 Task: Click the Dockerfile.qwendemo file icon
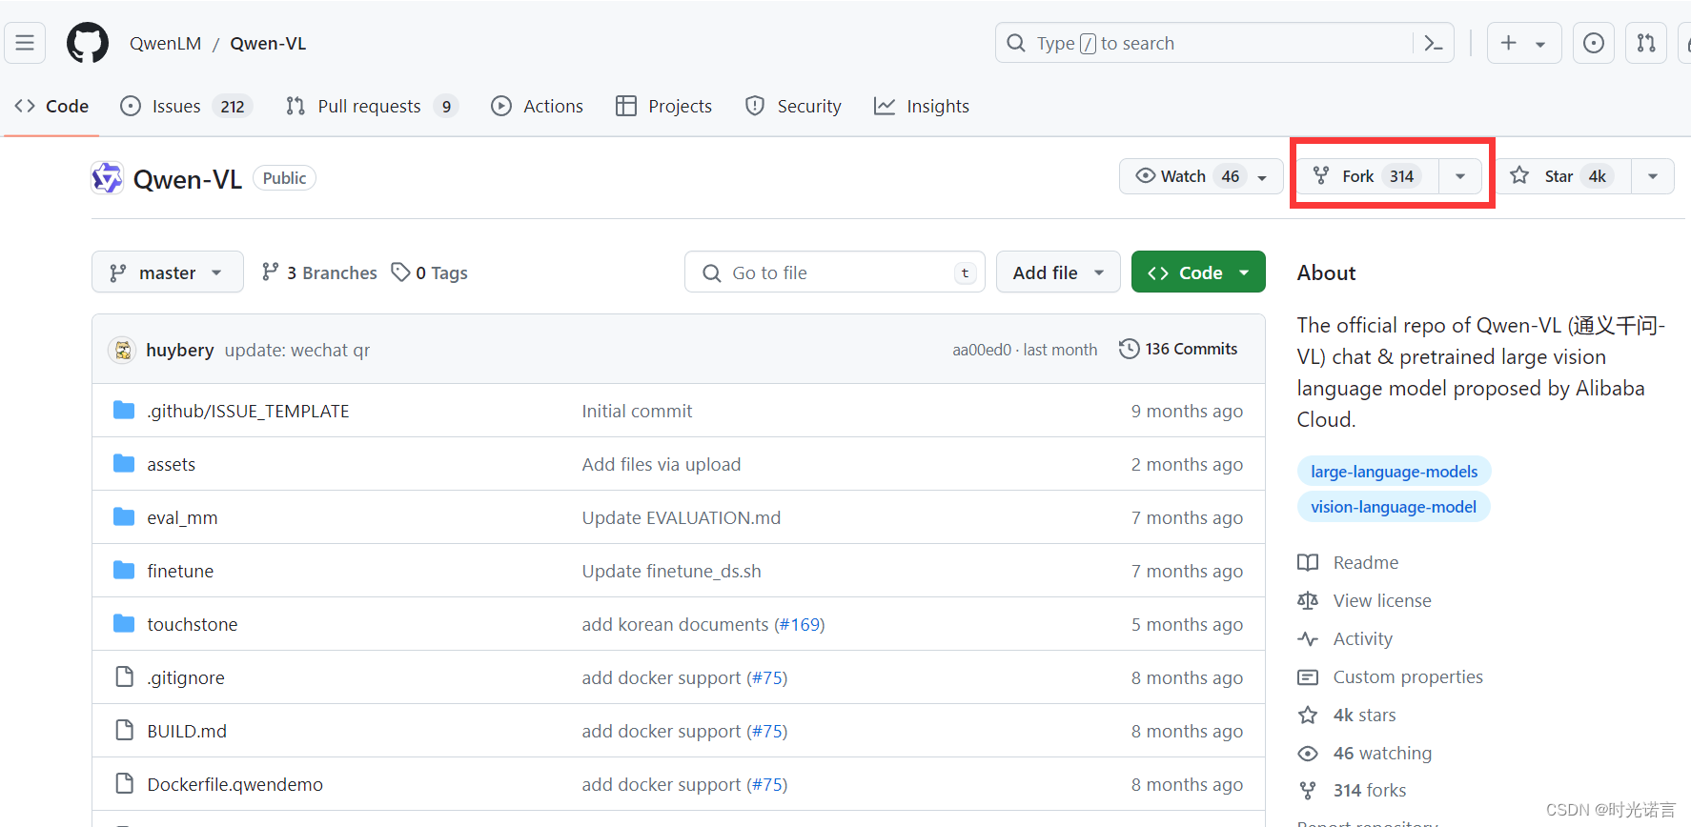tap(124, 784)
